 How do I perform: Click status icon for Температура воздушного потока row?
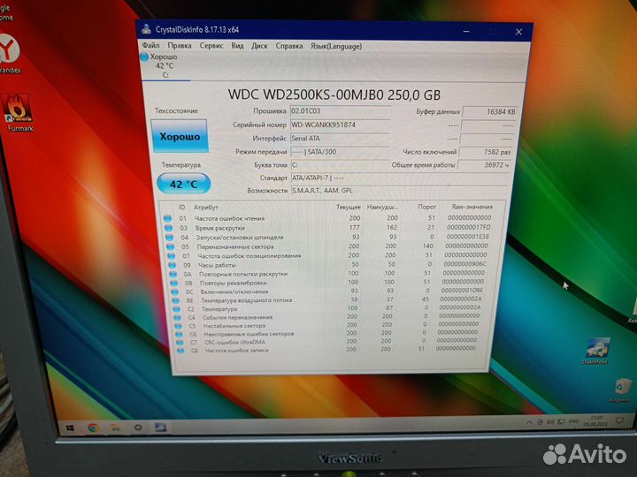tap(175, 300)
